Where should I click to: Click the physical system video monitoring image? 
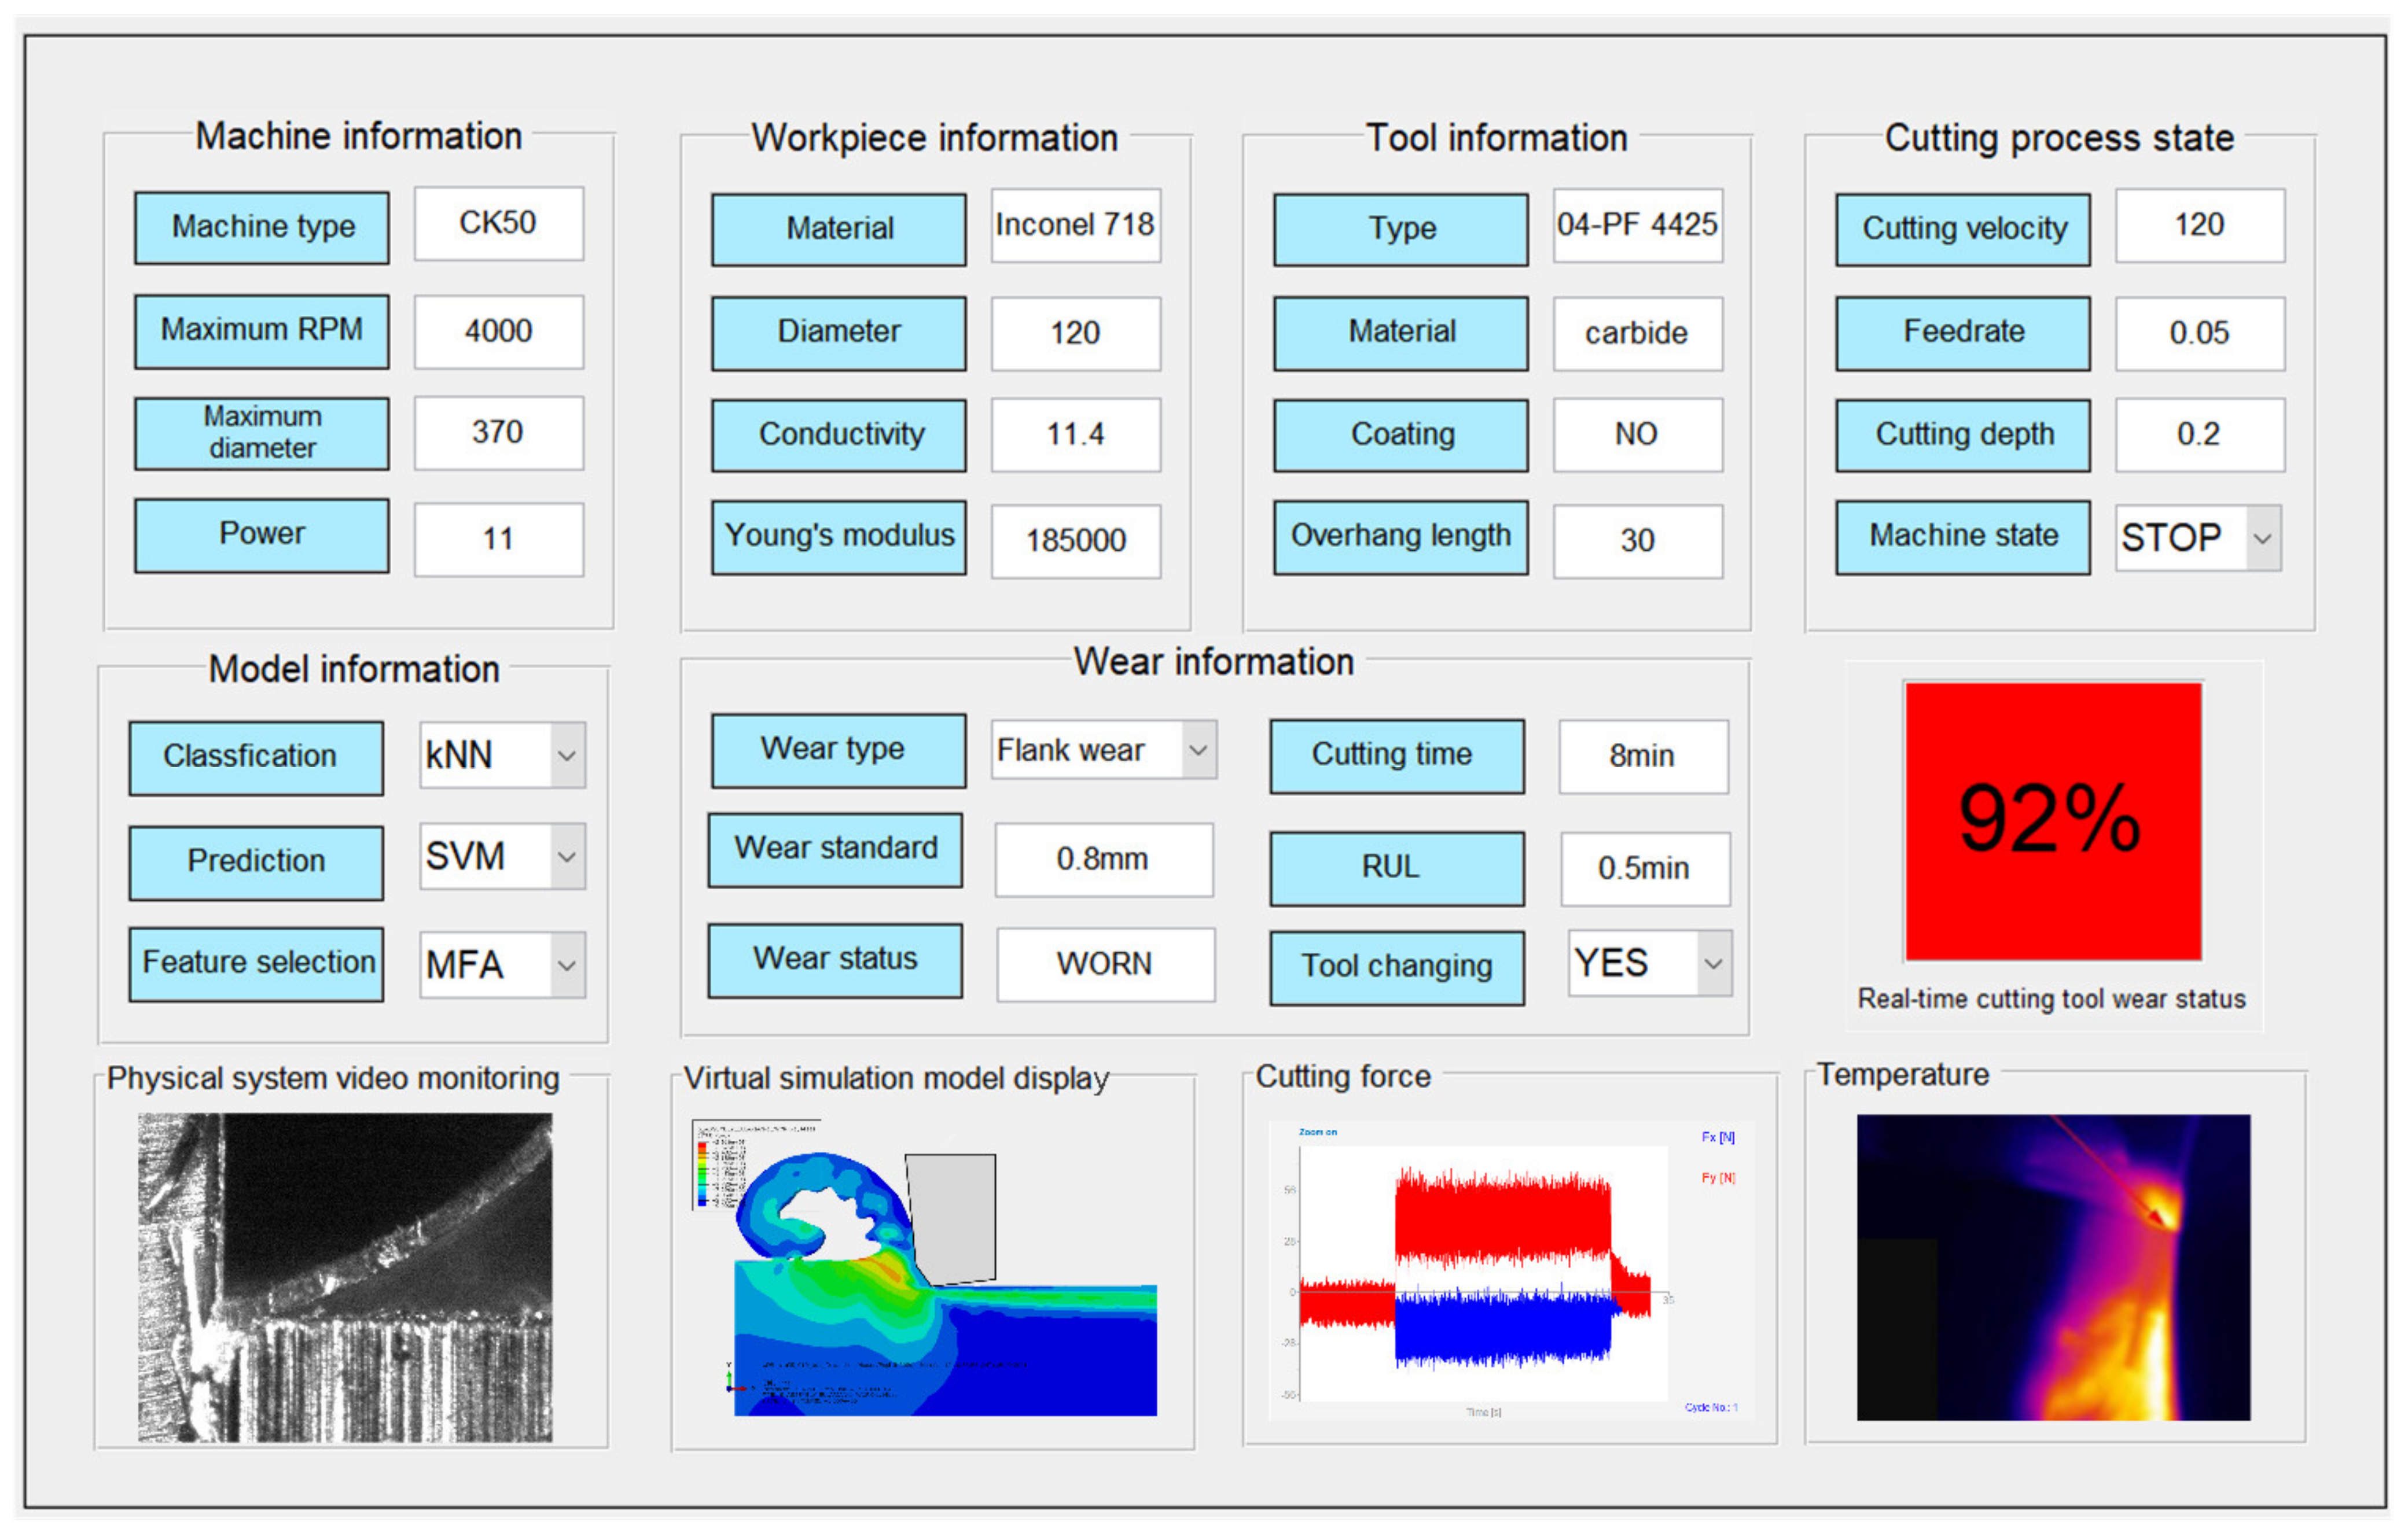tap(345, 1277)
